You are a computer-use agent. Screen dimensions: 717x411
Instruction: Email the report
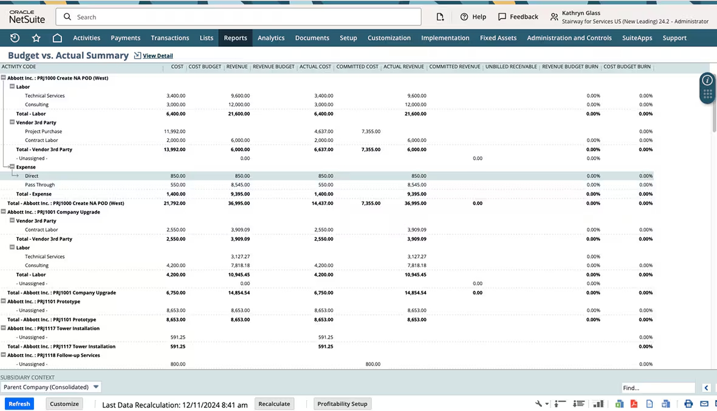pos(704,404)
